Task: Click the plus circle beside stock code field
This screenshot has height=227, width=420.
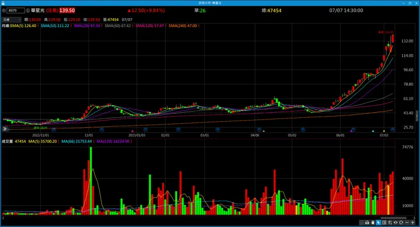Action: [4, 11]
